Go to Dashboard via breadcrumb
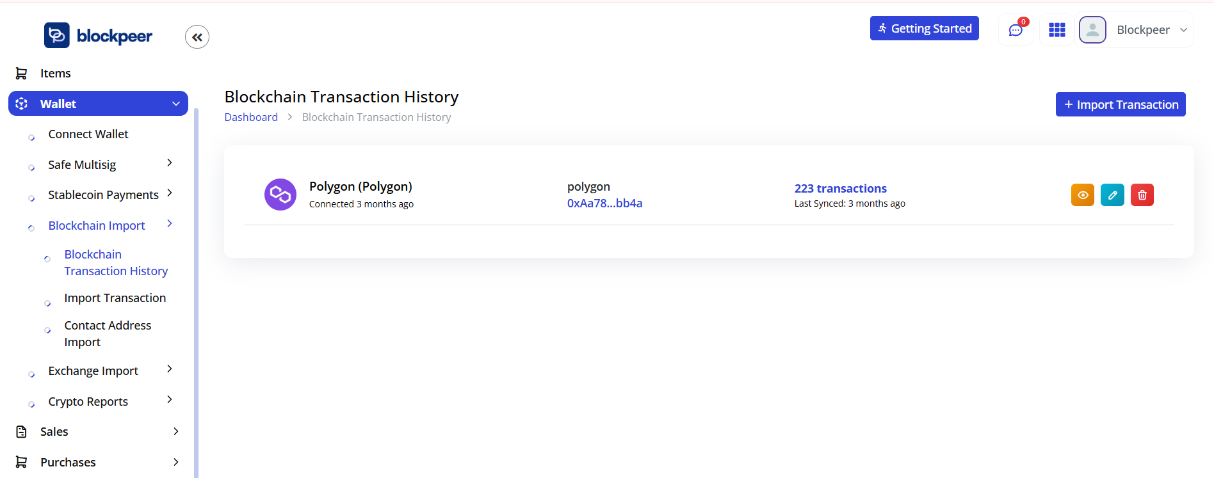Image resolution: width=1214 pixels, height=478 pixels. click(251, 117)
